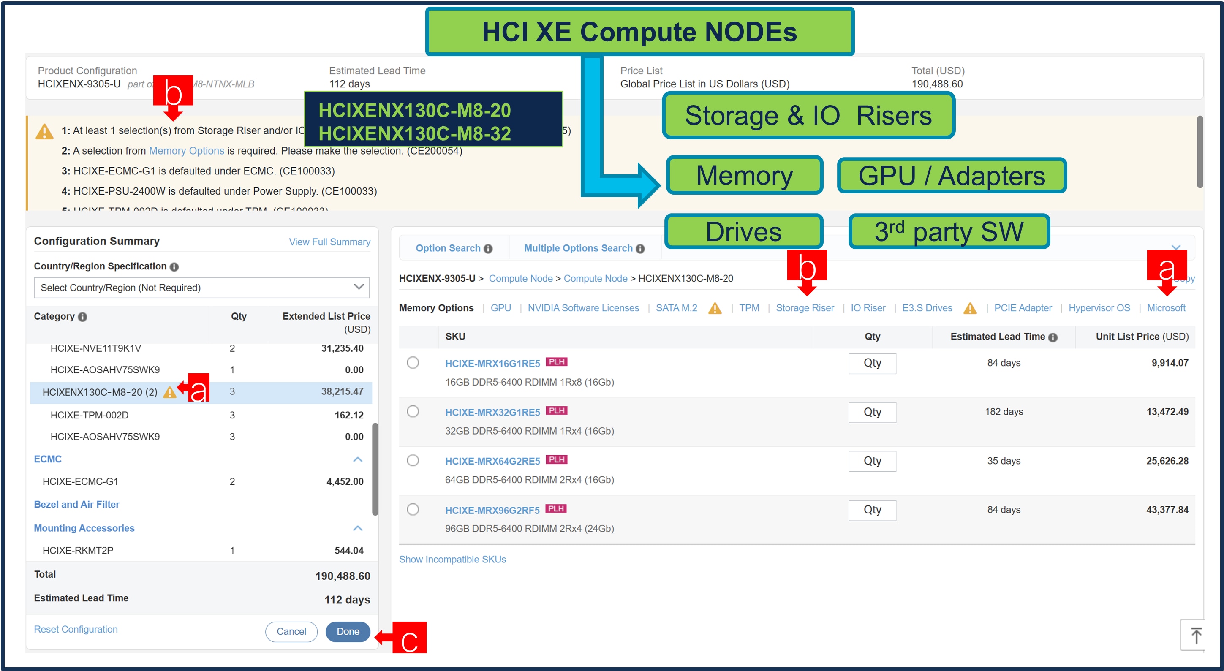Click the ECMC category heading
1224x671 pixels.
(47, 459)
